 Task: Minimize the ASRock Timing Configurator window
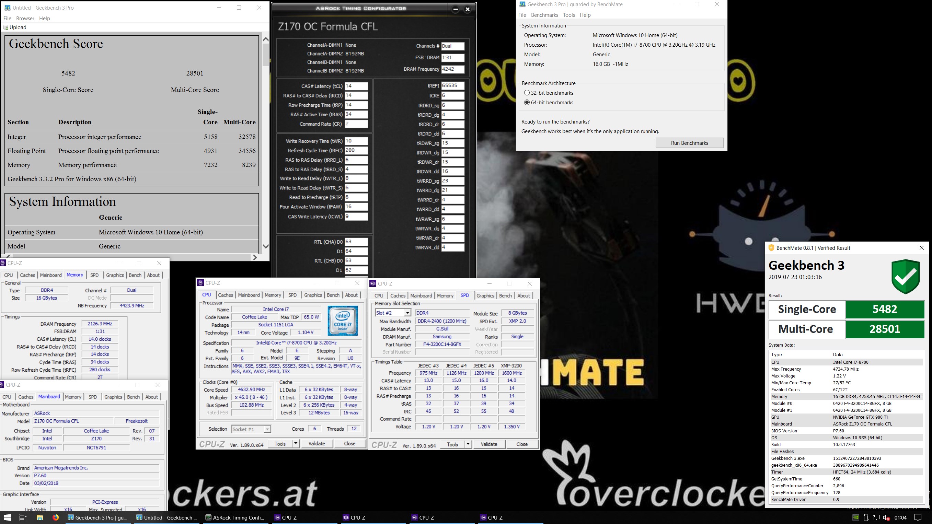pyautogui.click(x=456, y=9)
